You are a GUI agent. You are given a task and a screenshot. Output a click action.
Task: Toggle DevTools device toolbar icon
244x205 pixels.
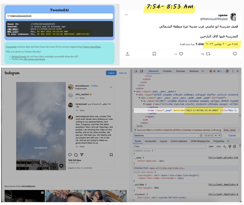pyautogui.click(x=141, y=71)
